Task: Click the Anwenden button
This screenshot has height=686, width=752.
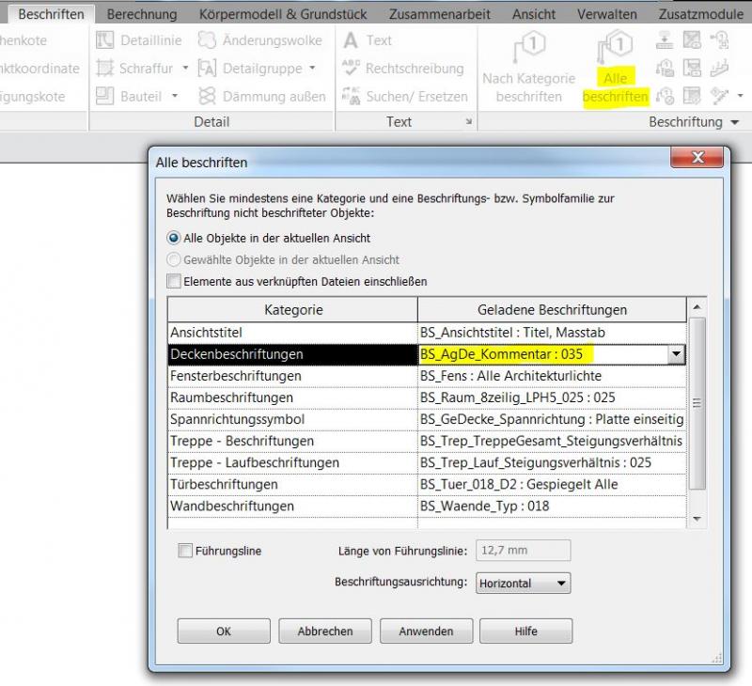Action: (x=426, y=631)
